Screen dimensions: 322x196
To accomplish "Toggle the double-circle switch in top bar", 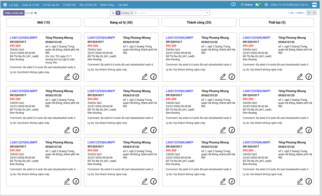I will (233, 5).
